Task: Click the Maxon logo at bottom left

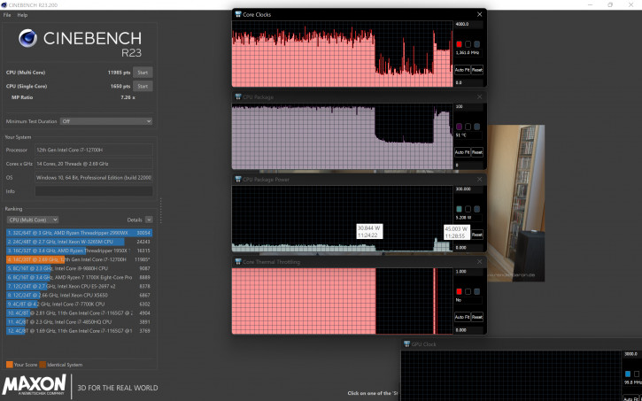Action: pyautogui.click(x=34, y=385)
